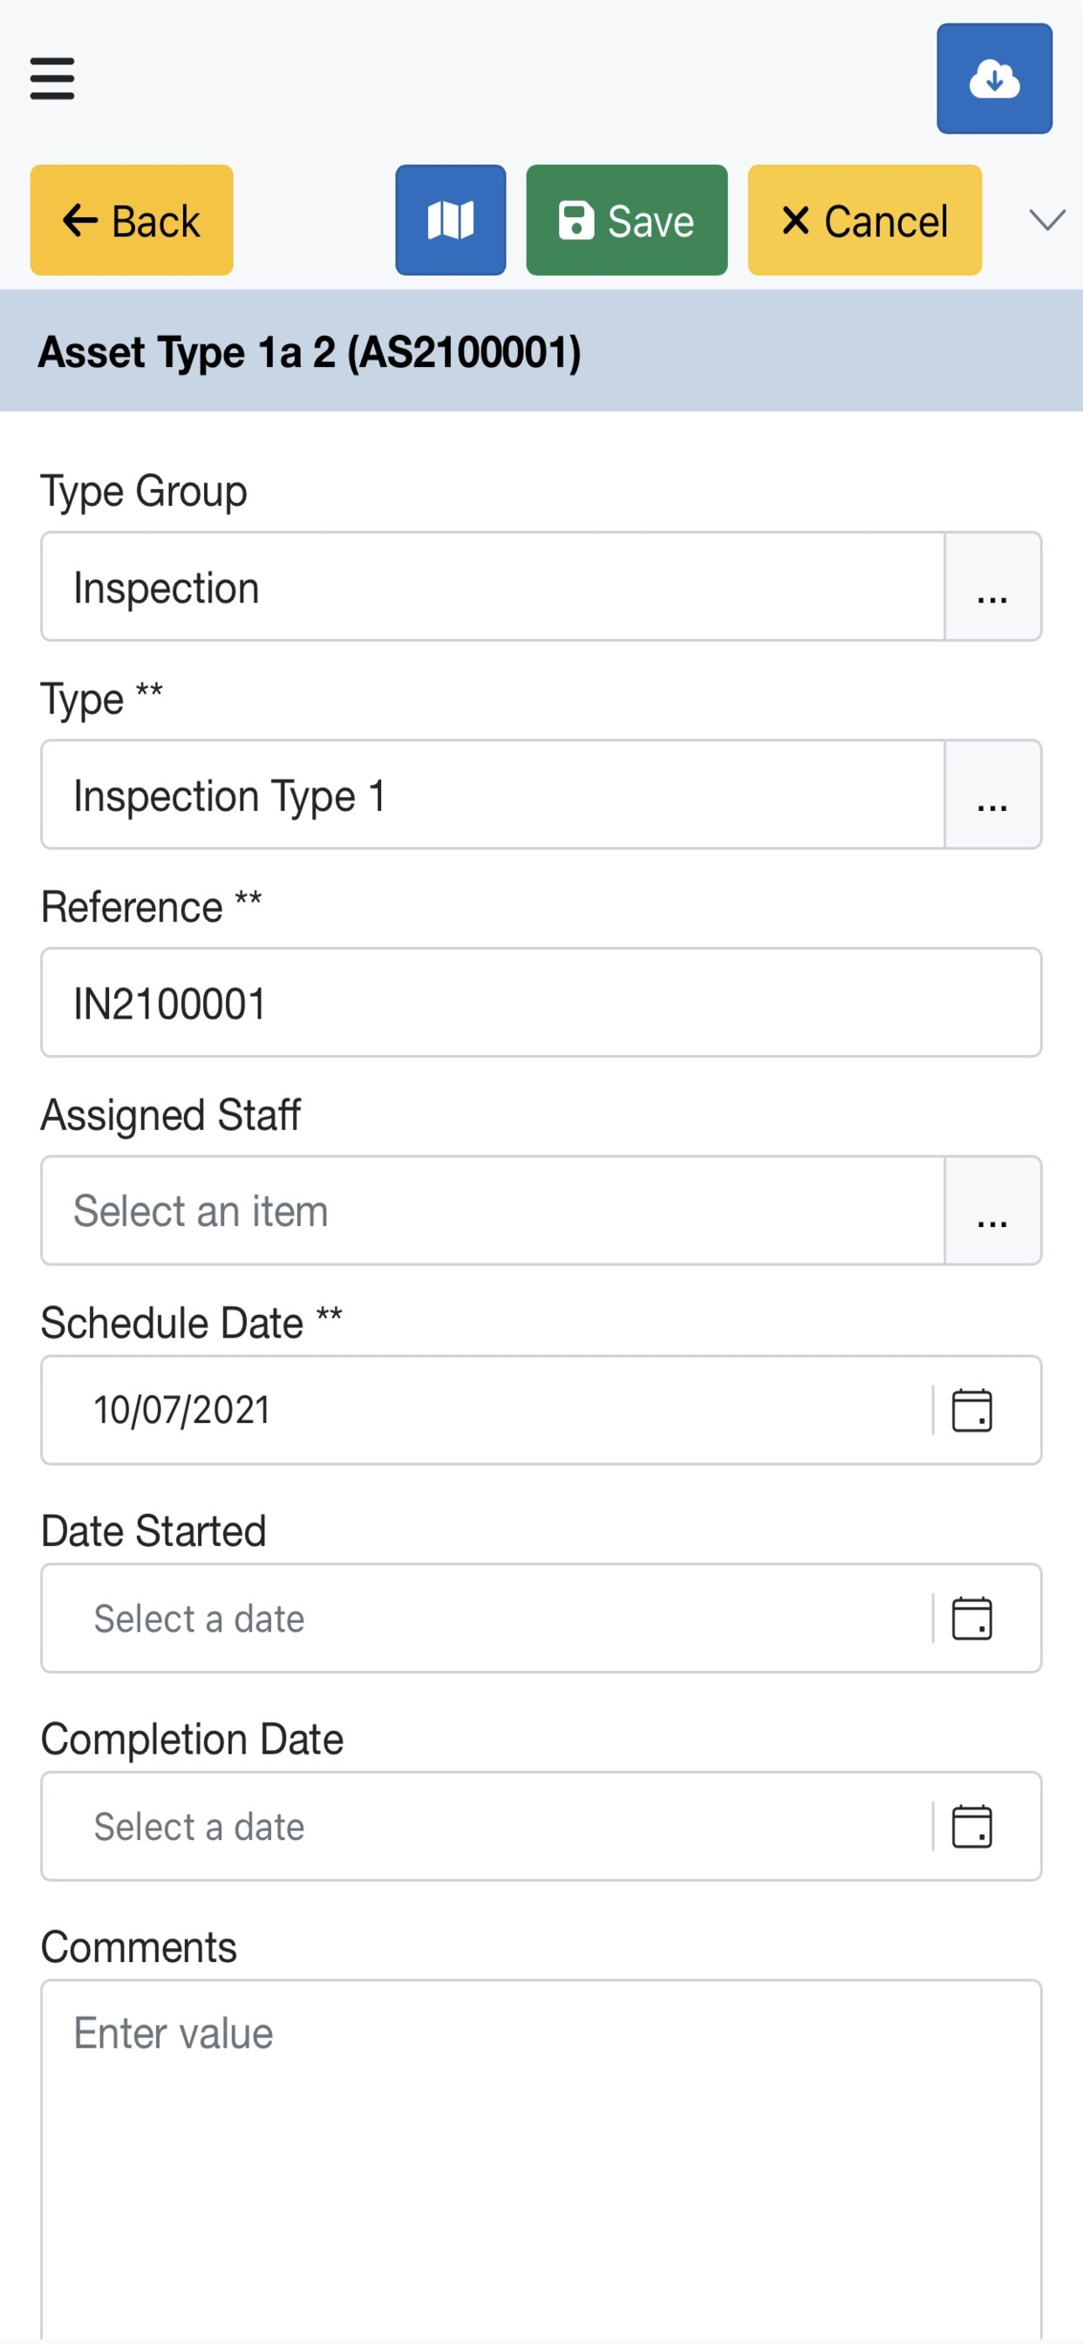Image resolution: width=1083 pixels, height=2344 pixels.
Task: Open the Schedule Date calendar picker
Action: pyautogui.click(x=971, y=1410)
